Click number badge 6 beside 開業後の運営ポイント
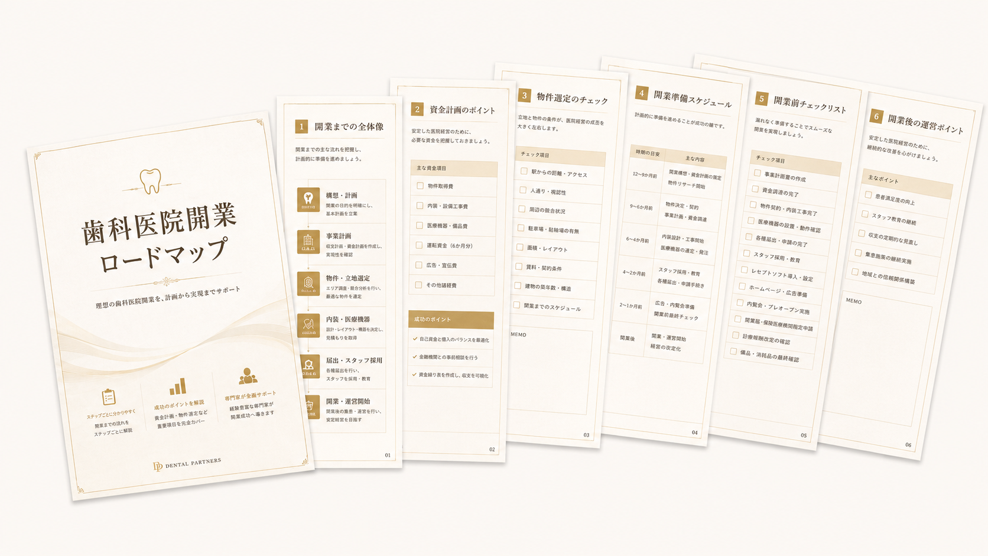The height and width of the screenshot is (556, 988). pyautogui.click(x=876, y=116)
